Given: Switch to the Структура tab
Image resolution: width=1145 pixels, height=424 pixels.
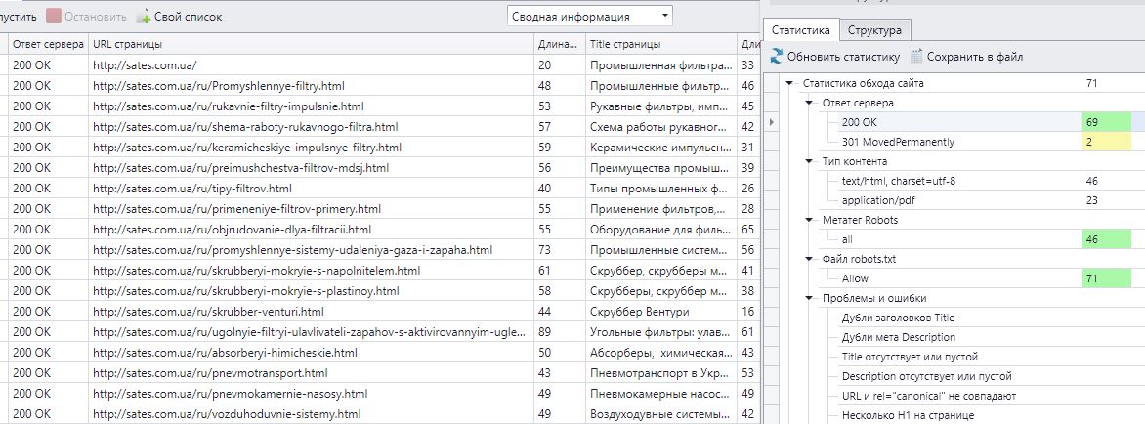Looking at the screenshot, I should point(878,30).
